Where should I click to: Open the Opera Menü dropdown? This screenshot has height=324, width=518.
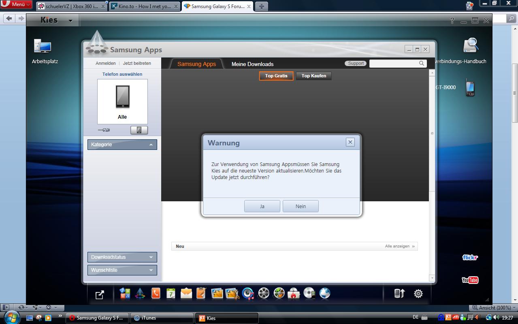click(16, 4)
